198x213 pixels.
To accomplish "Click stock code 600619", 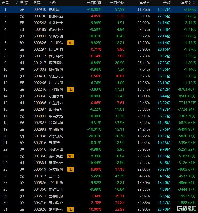I will point(40,169).
